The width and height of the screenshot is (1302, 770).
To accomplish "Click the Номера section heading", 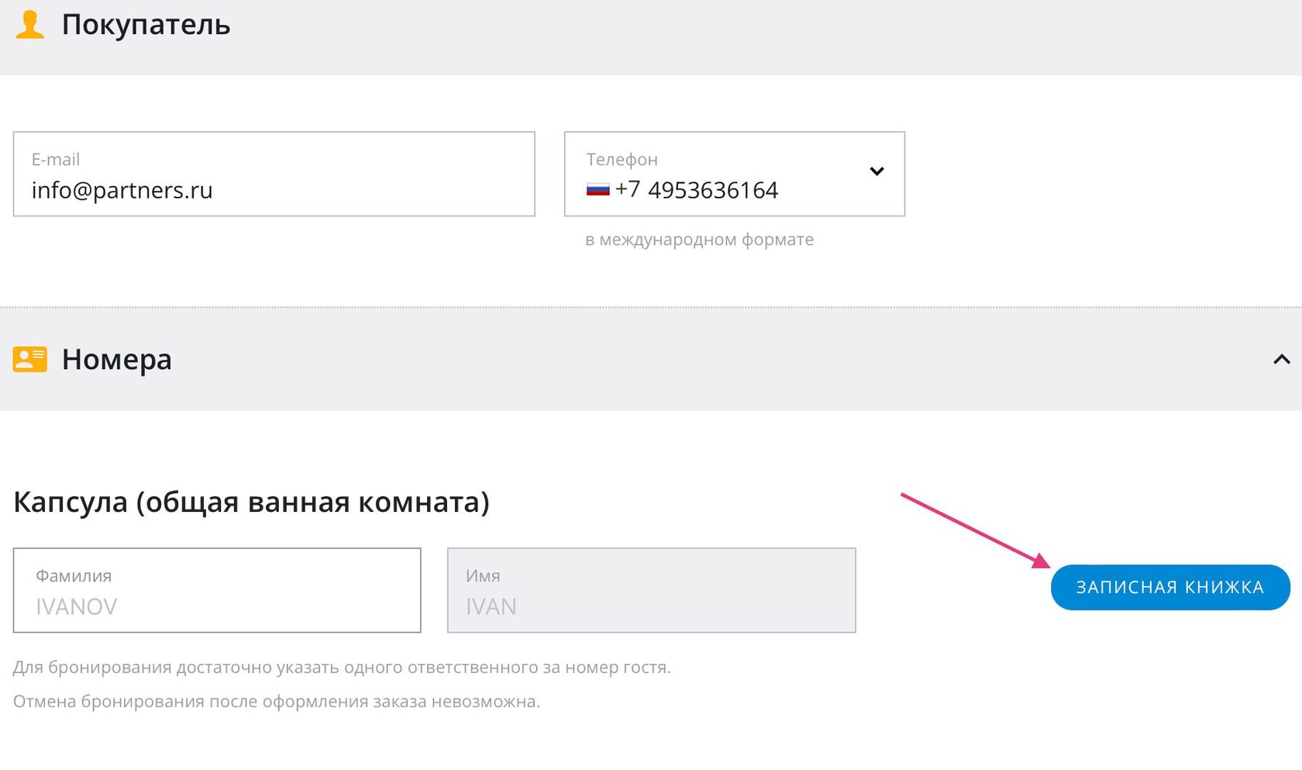I will coord(117,360).
